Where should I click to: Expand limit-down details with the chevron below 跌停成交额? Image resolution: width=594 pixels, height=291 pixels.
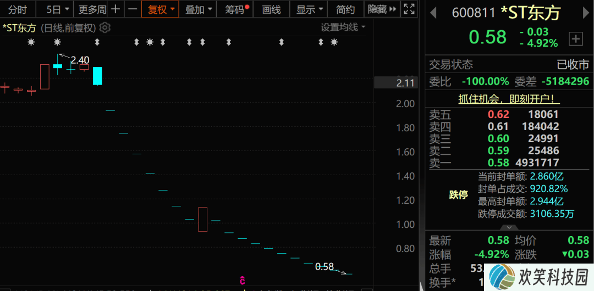point(509,227)
